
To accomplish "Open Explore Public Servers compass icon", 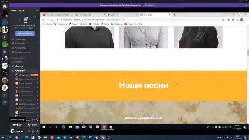I will click(5, 102).
